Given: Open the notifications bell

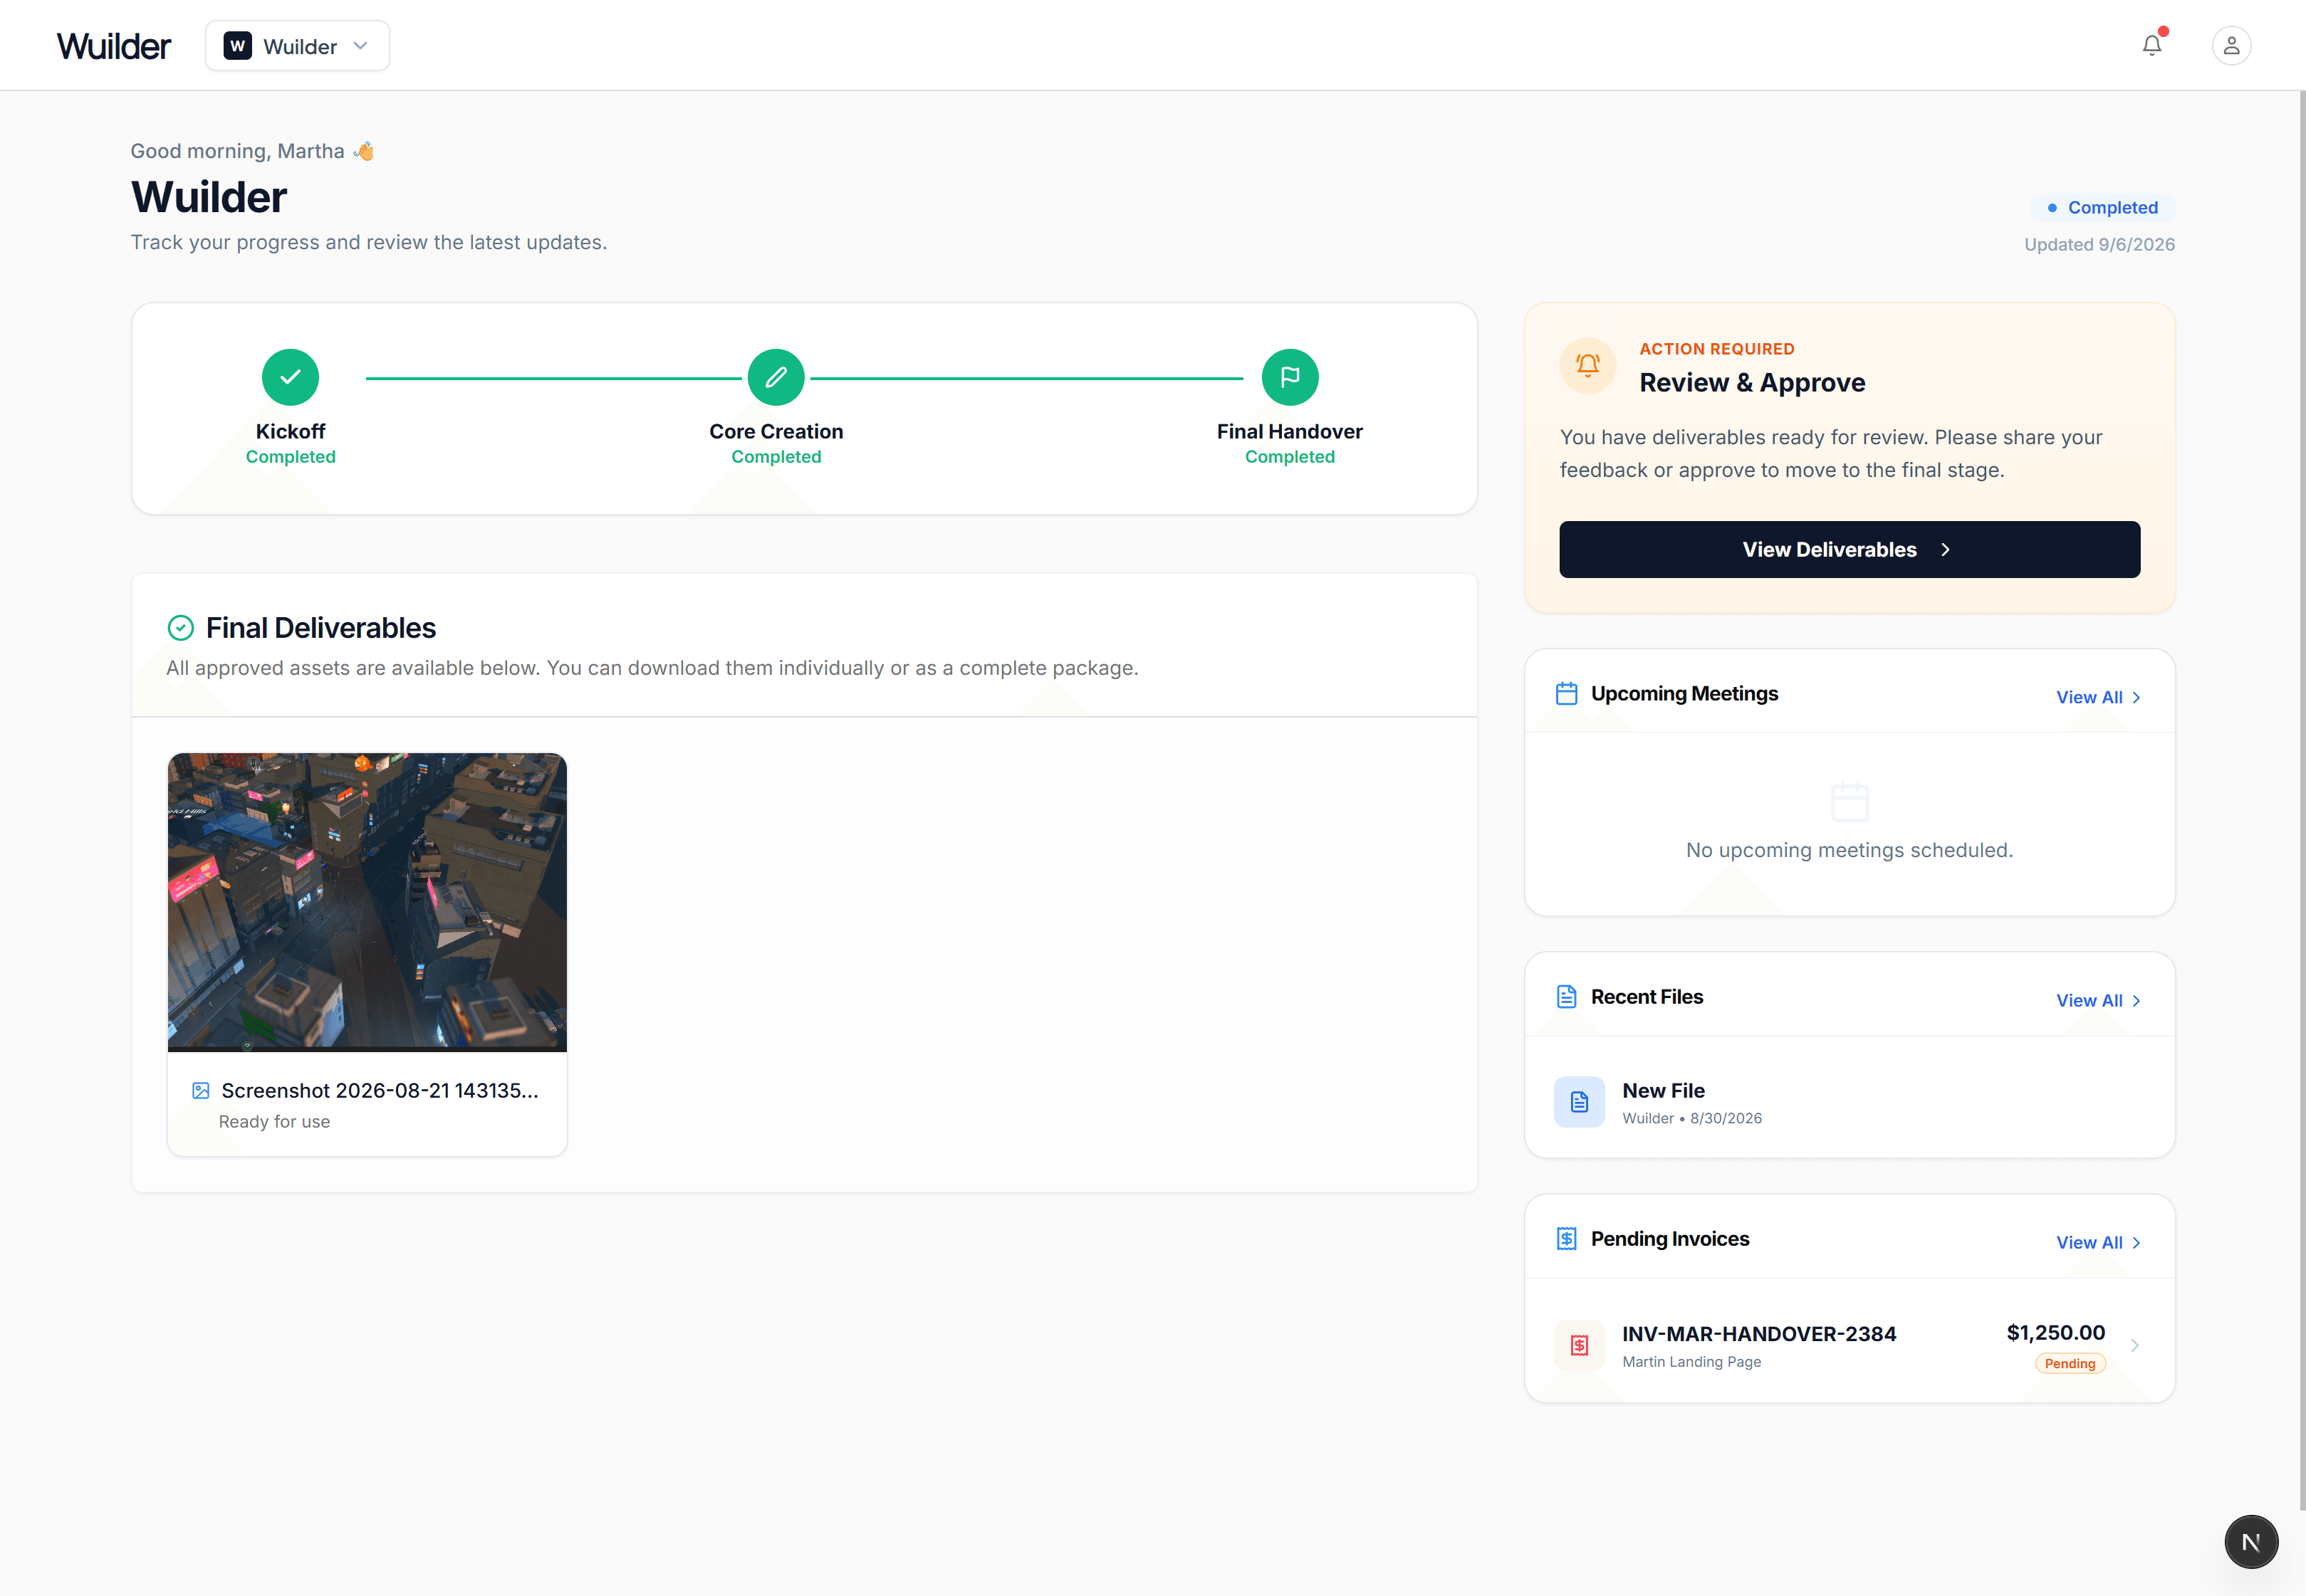Looking at the screenshot, I should pos(2151,46).
